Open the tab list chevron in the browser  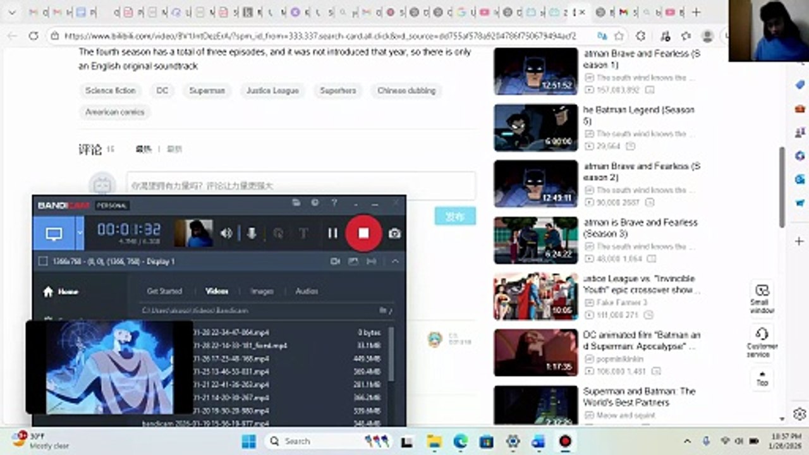[11, 12]
